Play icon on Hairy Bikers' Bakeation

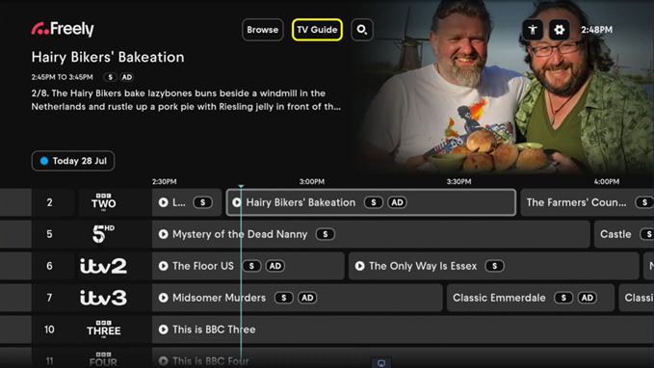[237, 202]
